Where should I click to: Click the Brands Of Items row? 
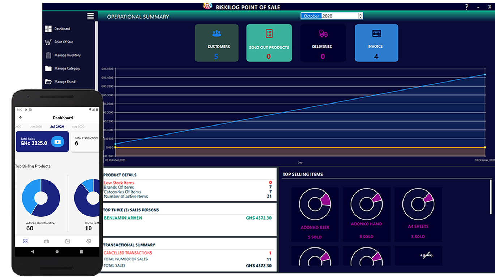pyautogui.click(x=188, y=188)
